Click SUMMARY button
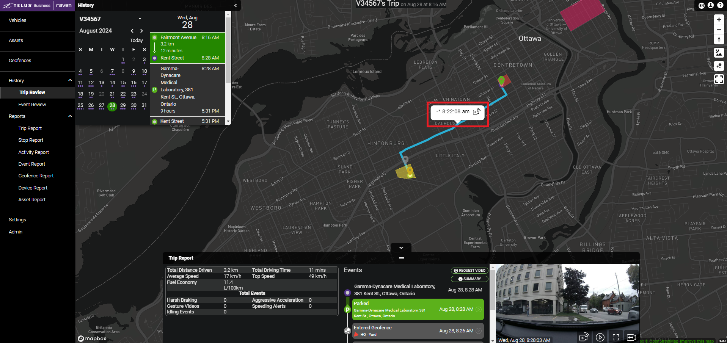Image resolution: width=727 pixels, height=343 pixels. coord(469,279)
